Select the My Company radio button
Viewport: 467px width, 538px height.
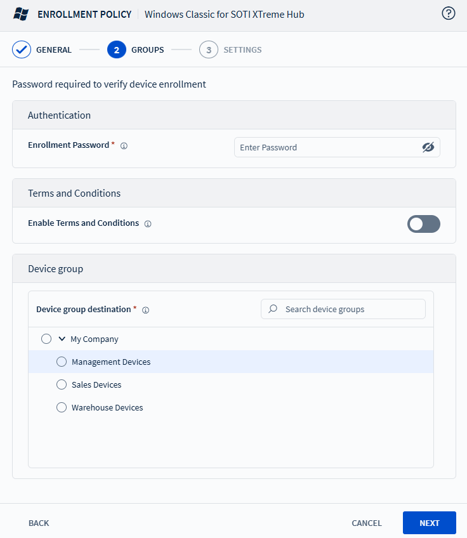point(46,339)
